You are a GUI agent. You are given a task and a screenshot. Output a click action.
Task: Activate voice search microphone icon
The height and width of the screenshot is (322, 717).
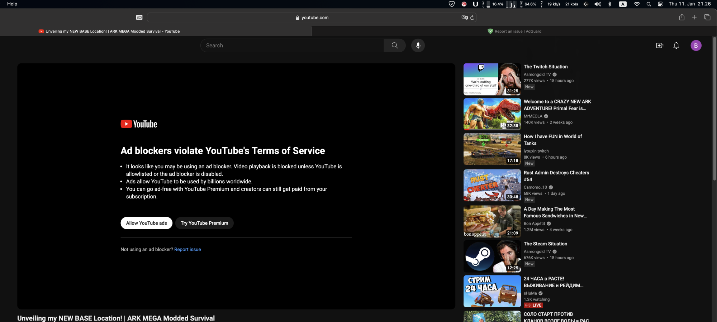pyautogui.click(x=418, y=45)
